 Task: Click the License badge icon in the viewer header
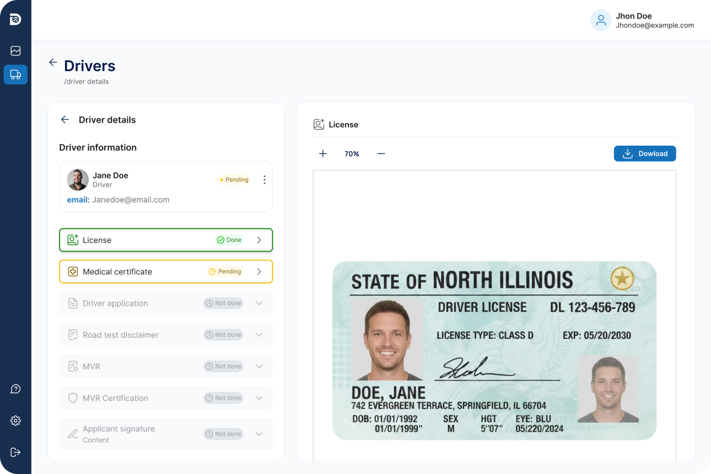[x=318, y=124]
